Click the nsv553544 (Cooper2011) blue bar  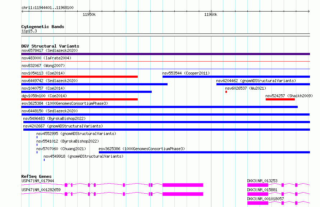click(x=236, y=77)
